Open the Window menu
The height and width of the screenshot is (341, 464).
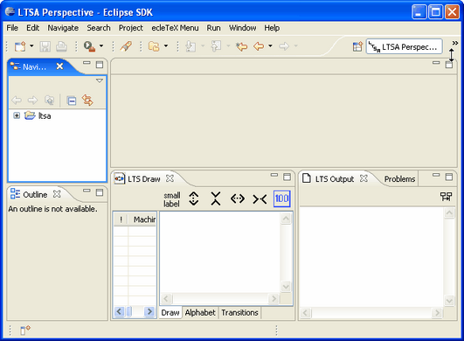[243, 28]
